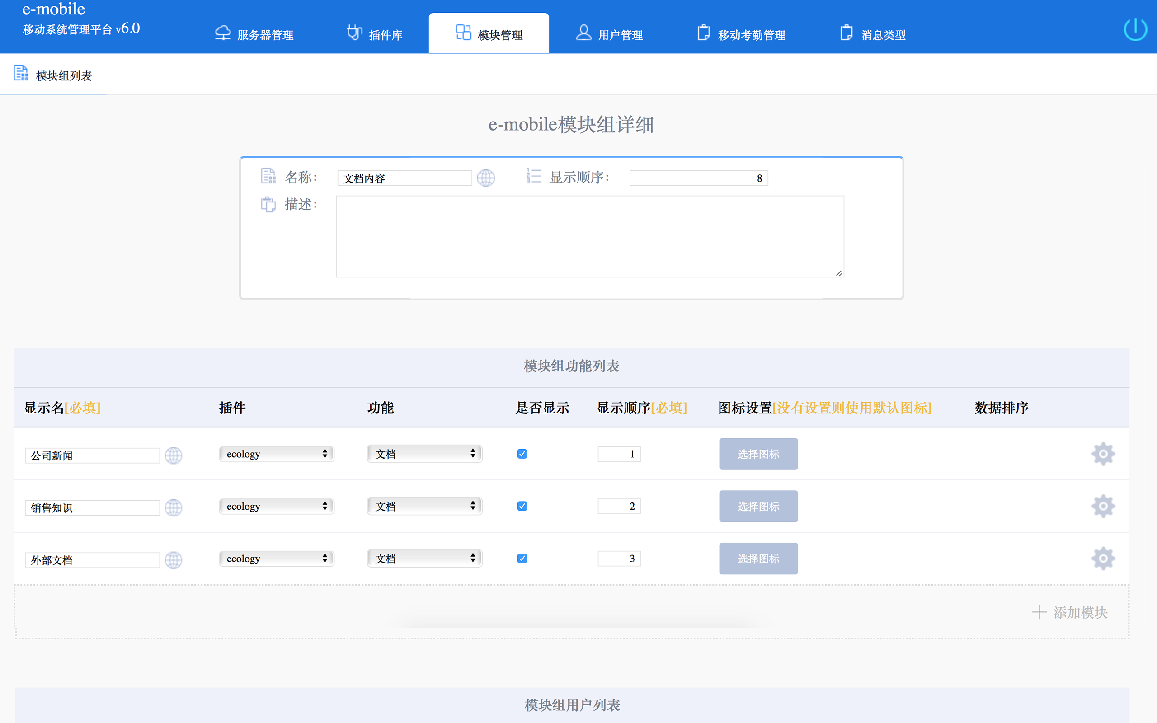Screen dimensions: 1157x723
Task: Click the power logout icon
Action: (1135, 30)
